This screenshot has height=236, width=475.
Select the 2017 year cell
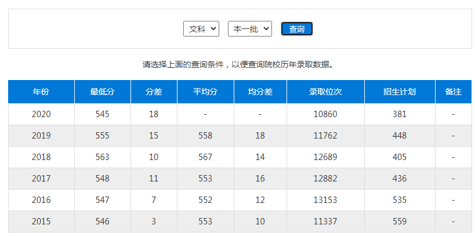[x=41, y=179]
